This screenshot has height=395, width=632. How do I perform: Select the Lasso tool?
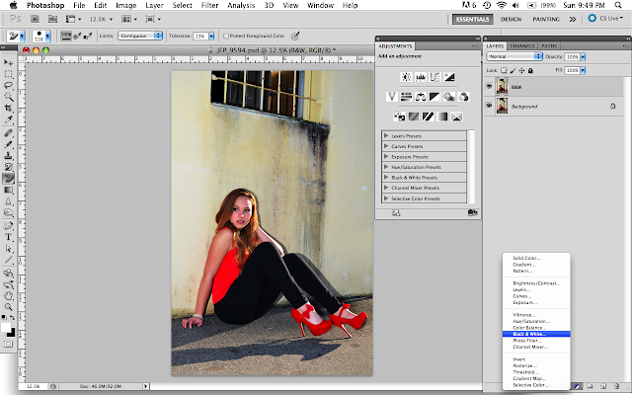pyautogui.click(x=9, y=85)
